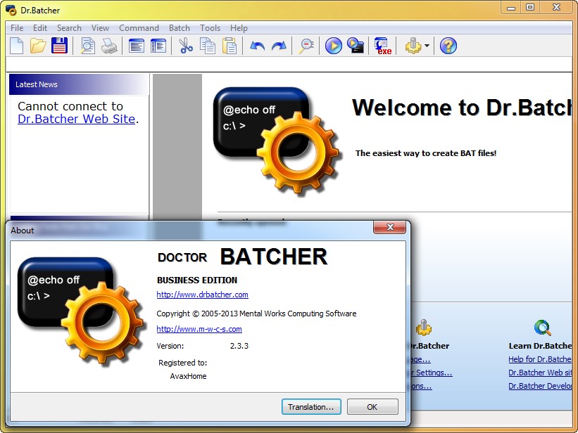Image resolution: width=578 pixels, height=433 pixels.
Task: Copy using the two-pages toolbar icon
Action: (208, 46)
